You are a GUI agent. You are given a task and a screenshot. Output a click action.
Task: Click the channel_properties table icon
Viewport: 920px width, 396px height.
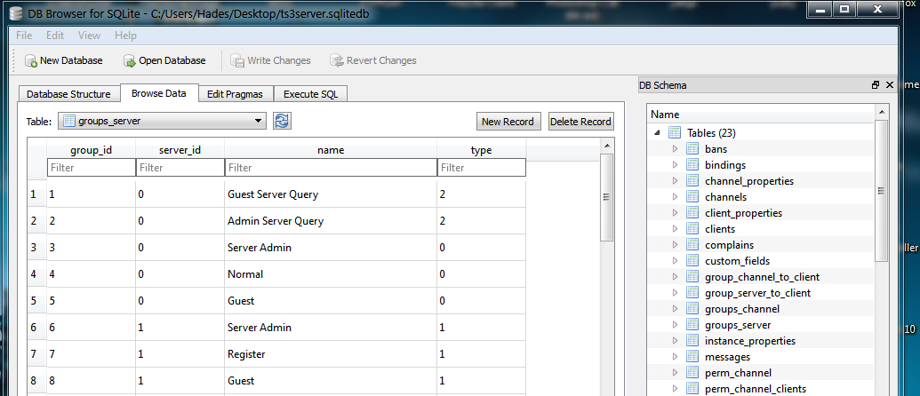click(693, 181)
